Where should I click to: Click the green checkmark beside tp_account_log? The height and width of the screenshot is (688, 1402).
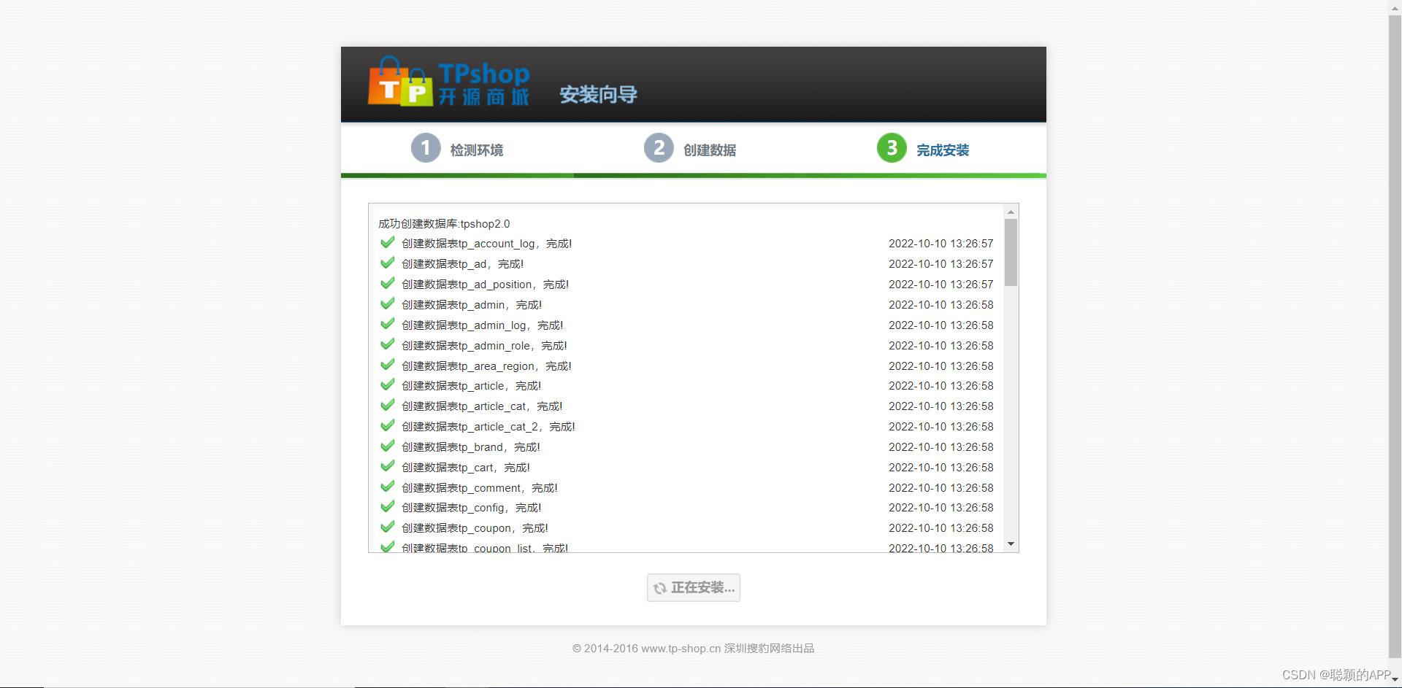pyautogui.click(x=387, y=241)
